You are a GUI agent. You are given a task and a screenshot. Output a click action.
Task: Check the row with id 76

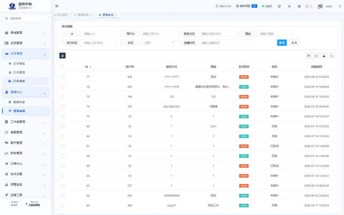tap(62, 87)
